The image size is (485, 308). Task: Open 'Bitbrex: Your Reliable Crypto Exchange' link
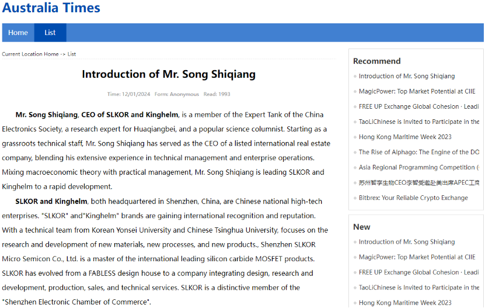coord(413,198)
